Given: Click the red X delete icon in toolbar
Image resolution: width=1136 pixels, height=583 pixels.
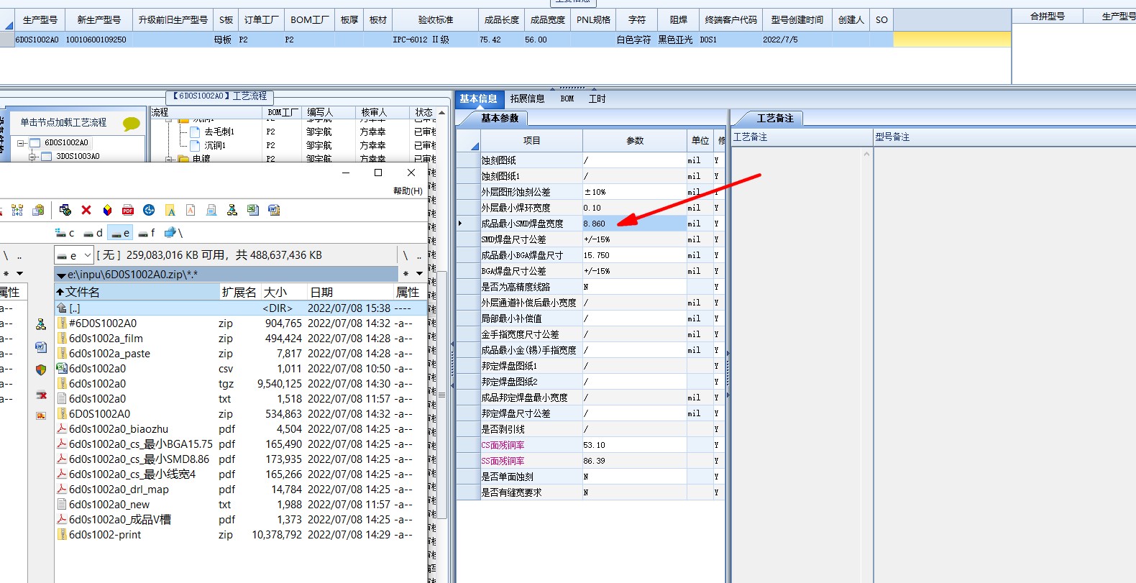Looking at the screenshot, I should point(86,210).
